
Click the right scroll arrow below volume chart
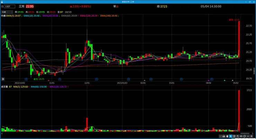(253, 133)
